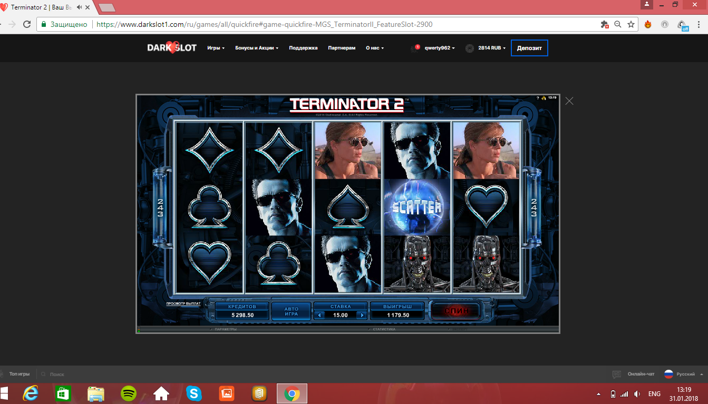Start auto play with АВТО ИГРА
This screenshot has width=708, height=404.
pos(292,311)
